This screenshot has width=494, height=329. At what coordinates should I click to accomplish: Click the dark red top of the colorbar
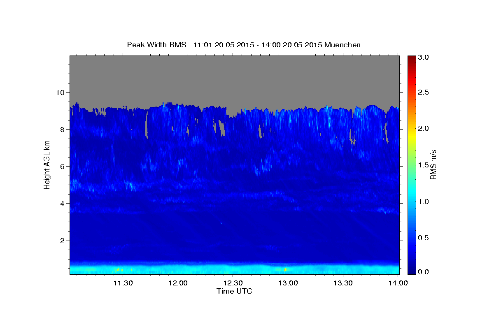pyautogui.click(x=412, y=60)
